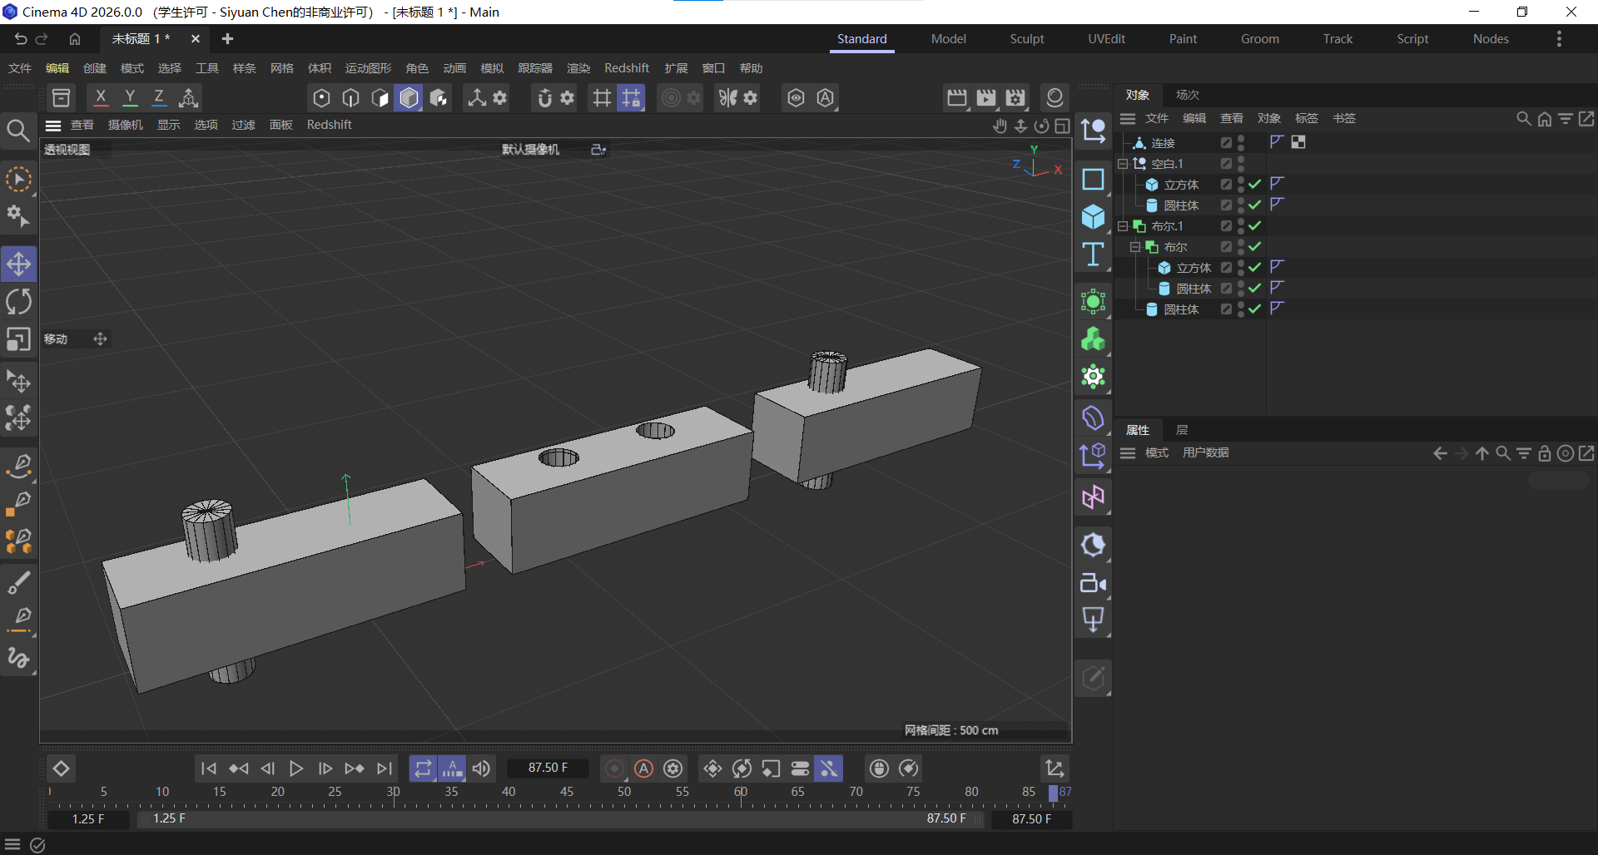Screen dimensions: 1598x855
Task: Disable the Autokey recording button in the timeline
Action: pos(643,769)
